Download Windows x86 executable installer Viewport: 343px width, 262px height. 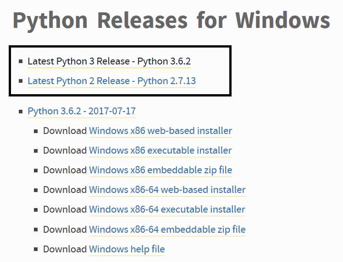[x=160, y=150]
